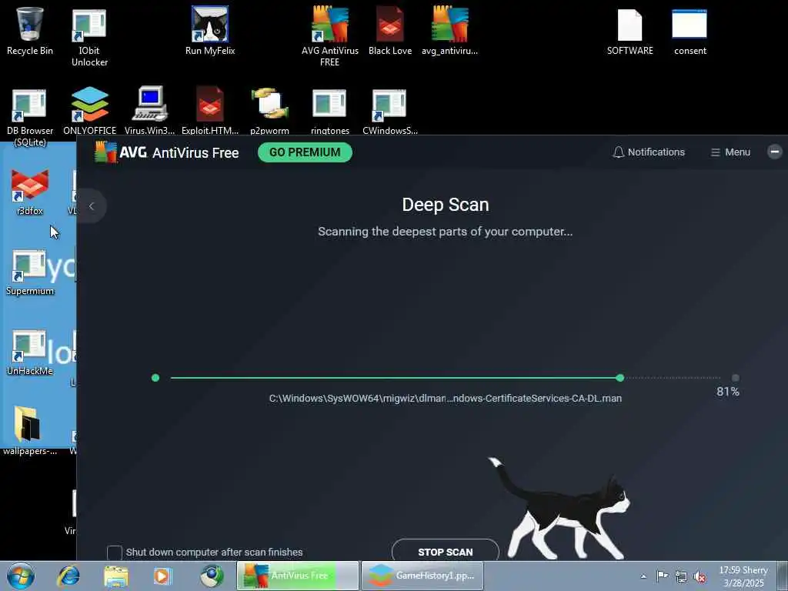Image resolution: width=788 pixels, height=591 pixels.
Task: Click the scan progress bar end marker
Action: pos(619,378)
